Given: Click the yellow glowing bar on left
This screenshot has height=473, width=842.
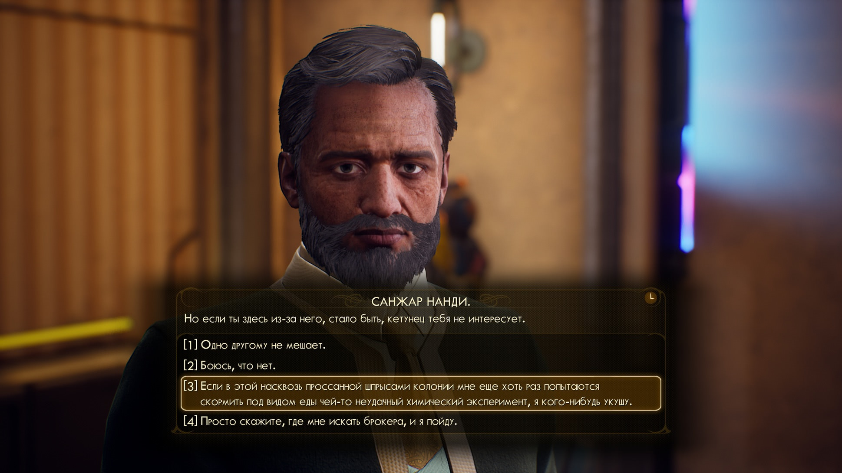Looking at the screenshot, I should click(x=66, y=333).
